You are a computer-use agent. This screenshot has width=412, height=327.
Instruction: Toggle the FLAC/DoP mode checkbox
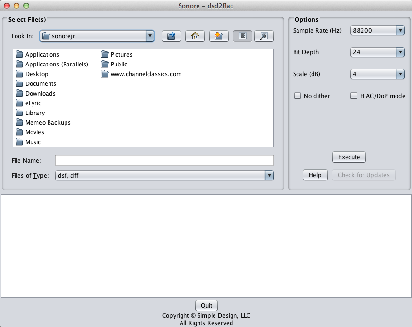[x=354, y=96]
